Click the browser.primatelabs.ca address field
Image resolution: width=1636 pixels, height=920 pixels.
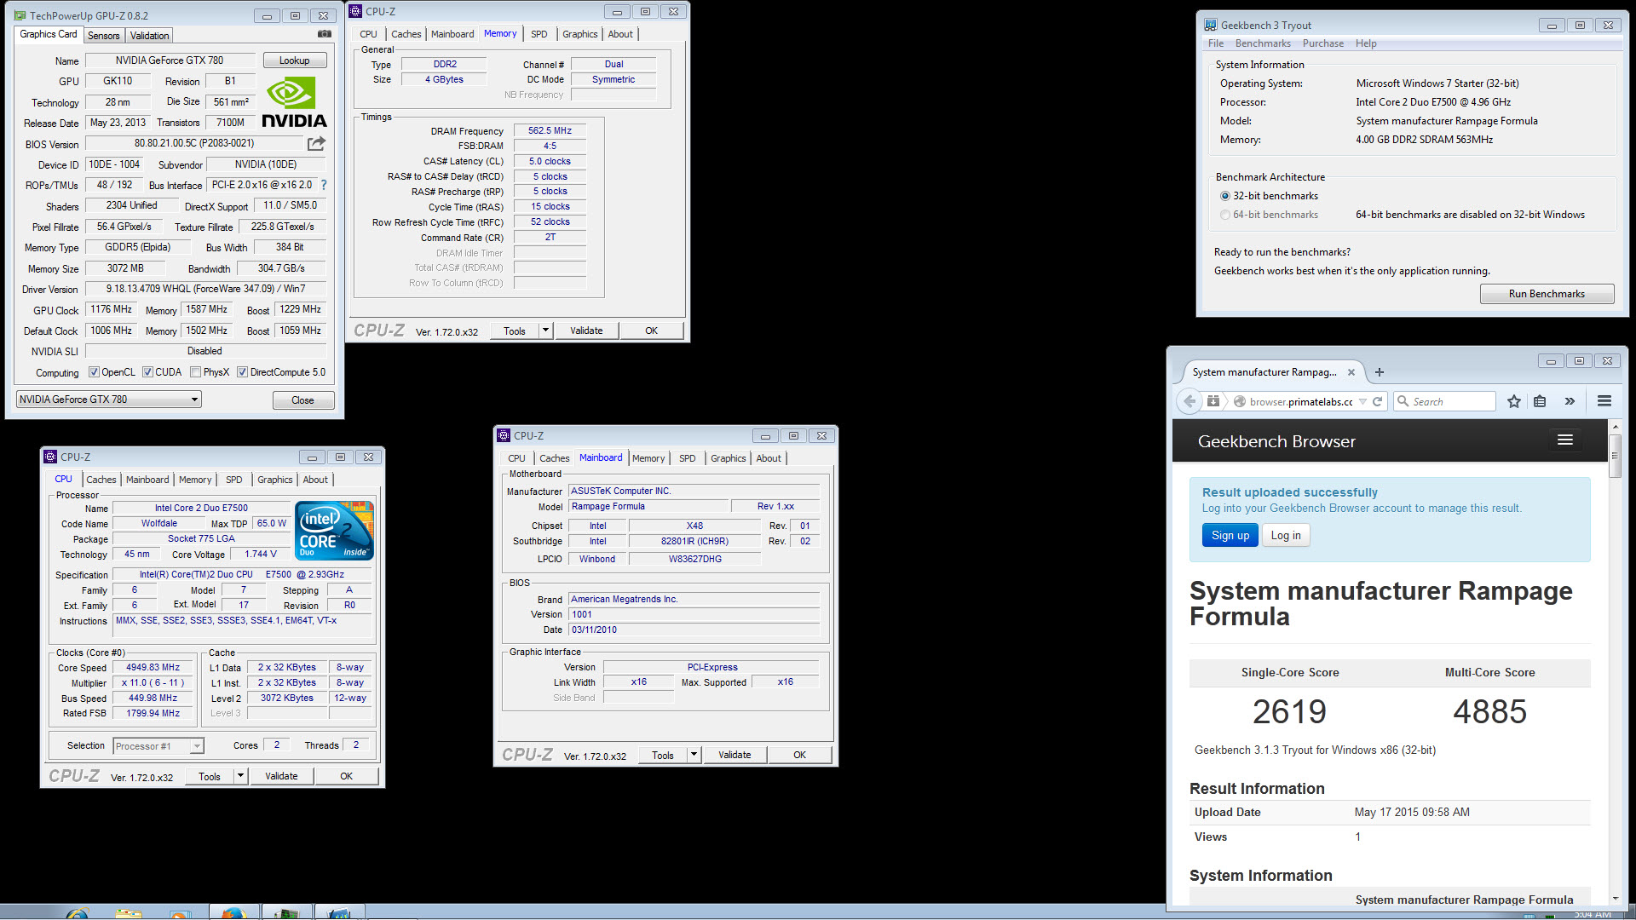1301,402
